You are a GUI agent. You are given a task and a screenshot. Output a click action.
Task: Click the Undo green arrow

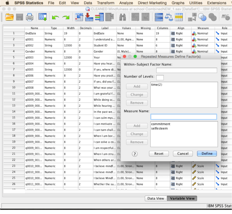(x=55, y=17)
